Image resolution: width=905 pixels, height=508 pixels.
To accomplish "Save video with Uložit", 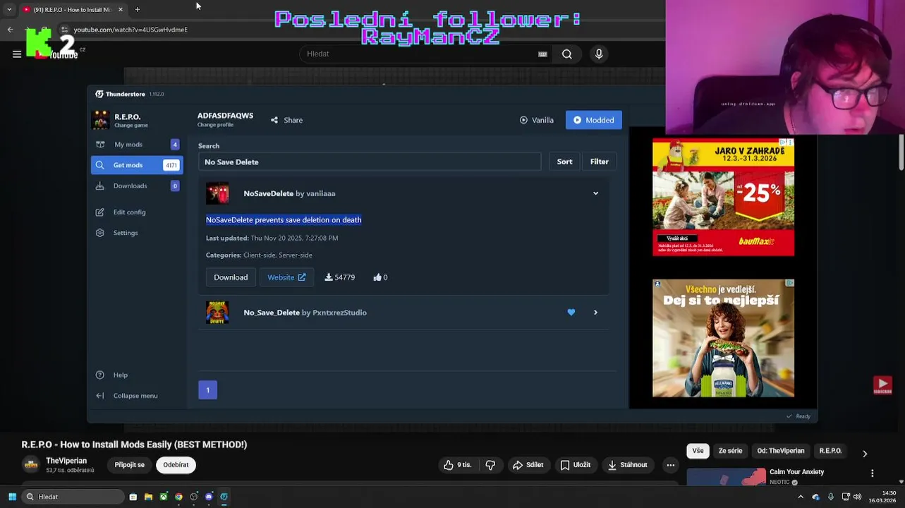I will (x=575, y=465).
